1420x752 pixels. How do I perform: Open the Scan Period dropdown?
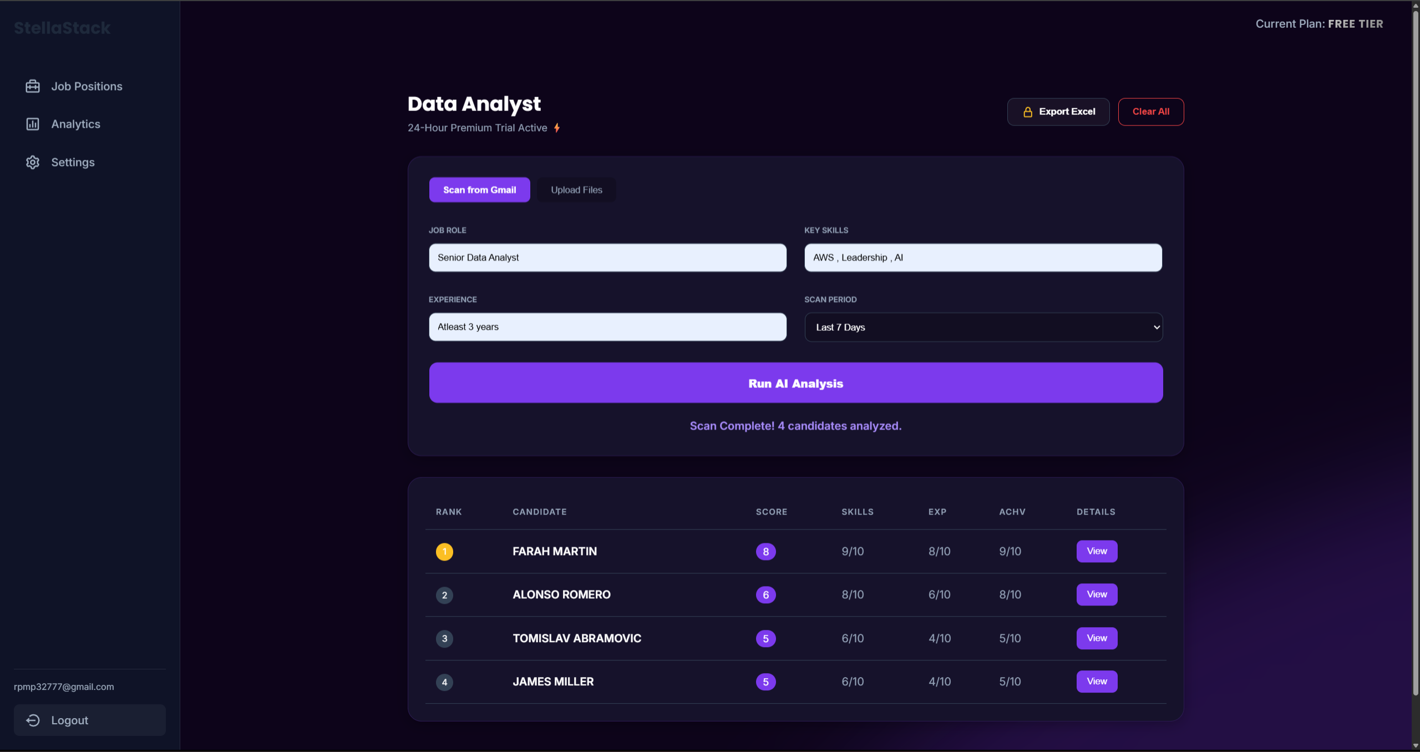(982, 327)
